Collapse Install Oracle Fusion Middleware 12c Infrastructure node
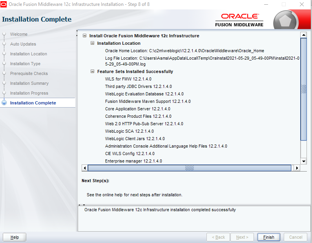This screenshot has width=312, height=243. tap(84, 36)
